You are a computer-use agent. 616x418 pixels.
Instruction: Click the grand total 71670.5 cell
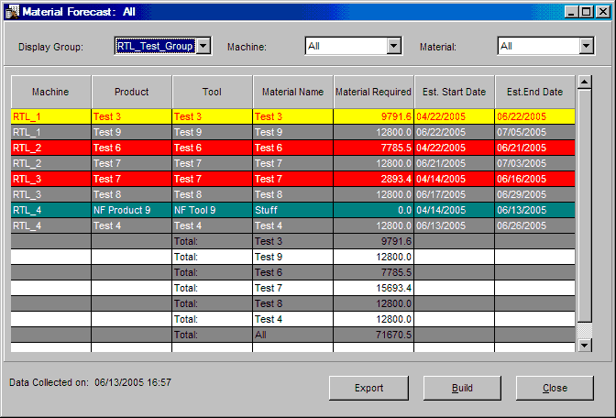[374, 335]
